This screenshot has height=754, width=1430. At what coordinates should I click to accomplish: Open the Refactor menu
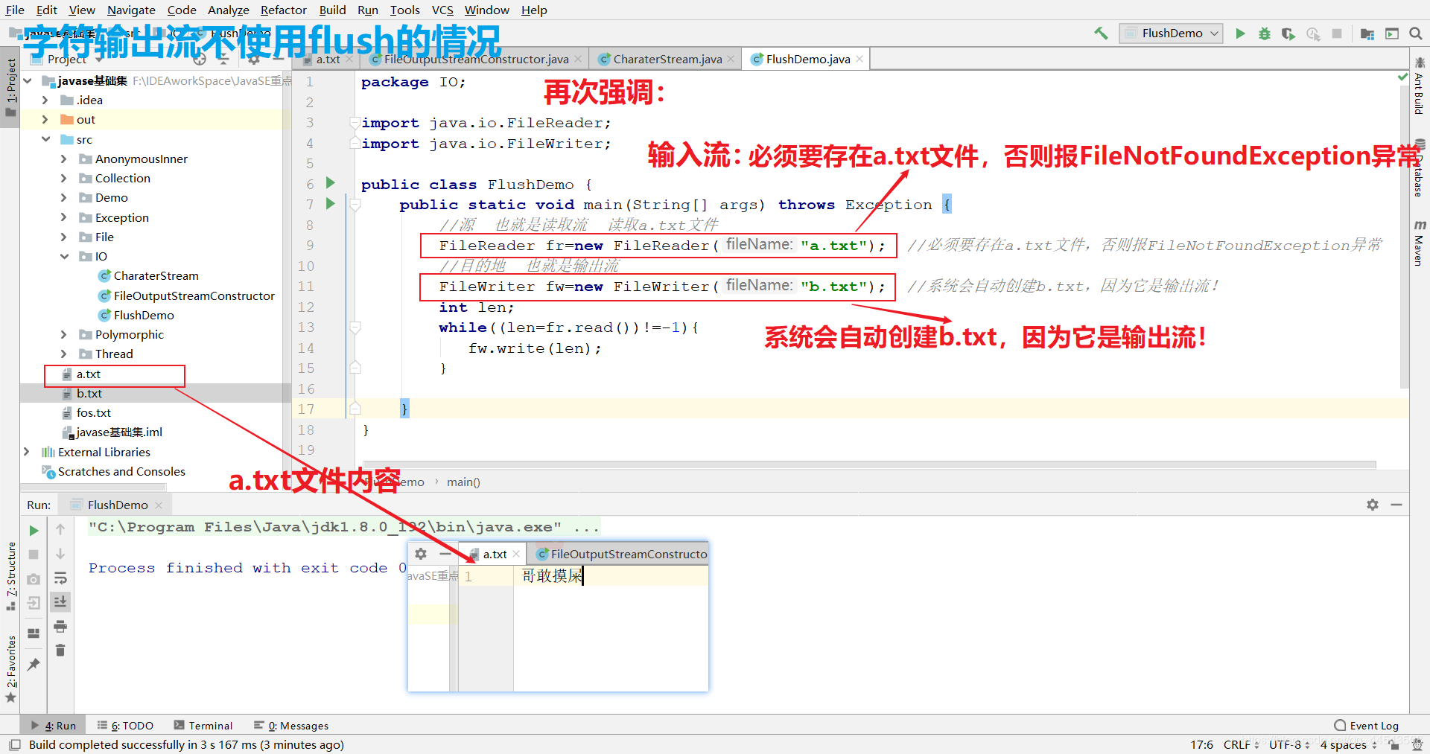pos(283,10)
